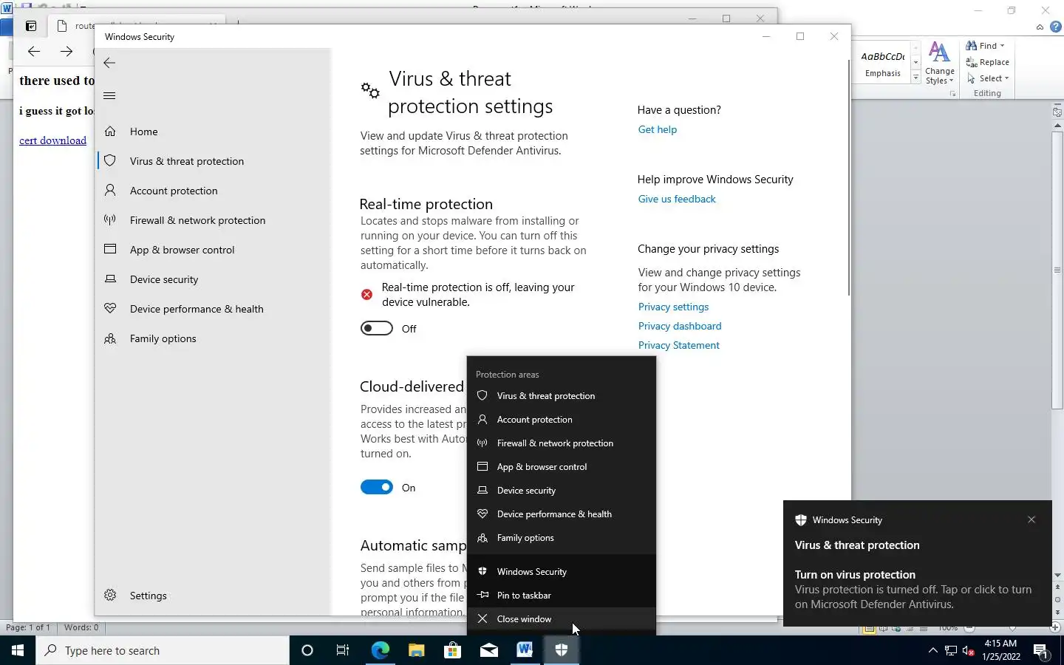Choose Device performance & health in the jump list

562,514
